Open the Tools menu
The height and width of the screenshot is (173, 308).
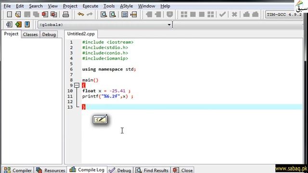coord(109,6)
